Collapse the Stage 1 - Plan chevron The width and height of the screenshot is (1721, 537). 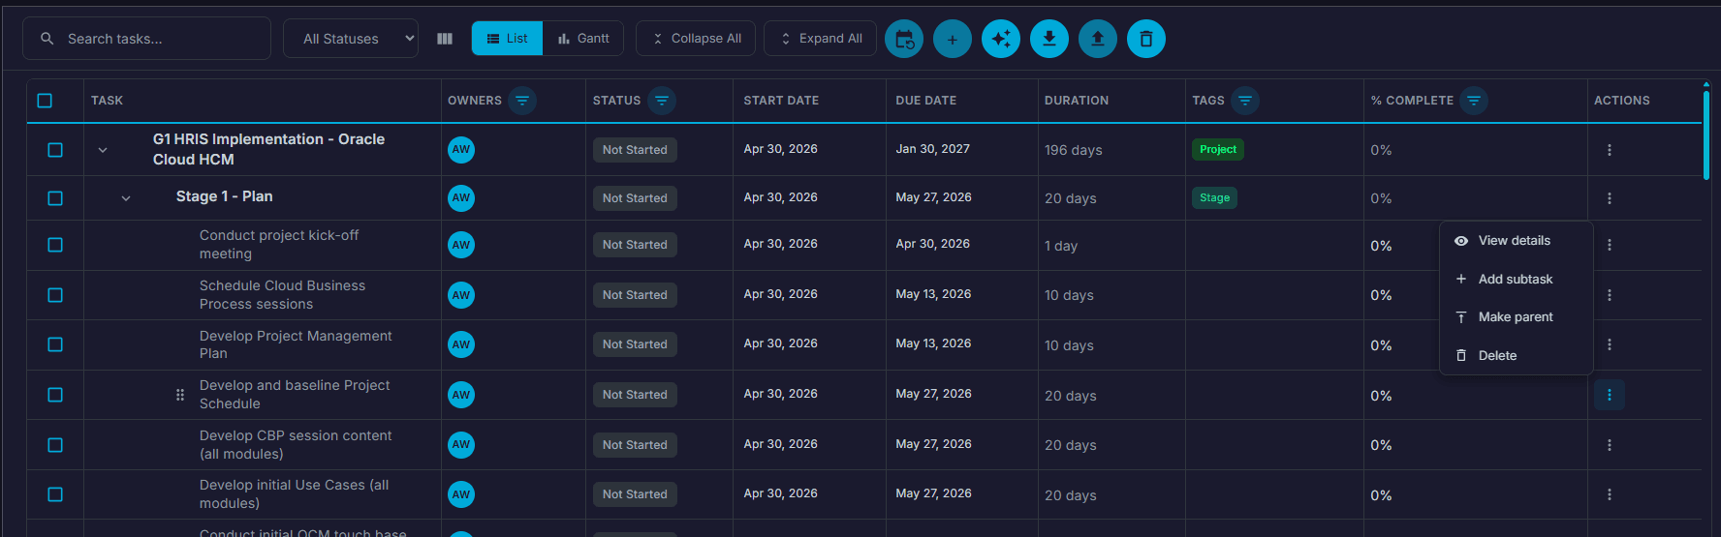(x=126, y=198)
